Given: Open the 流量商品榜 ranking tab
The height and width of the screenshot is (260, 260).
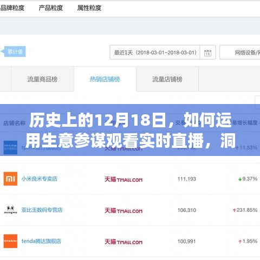Looking at the screenshot, I should 43,79.
